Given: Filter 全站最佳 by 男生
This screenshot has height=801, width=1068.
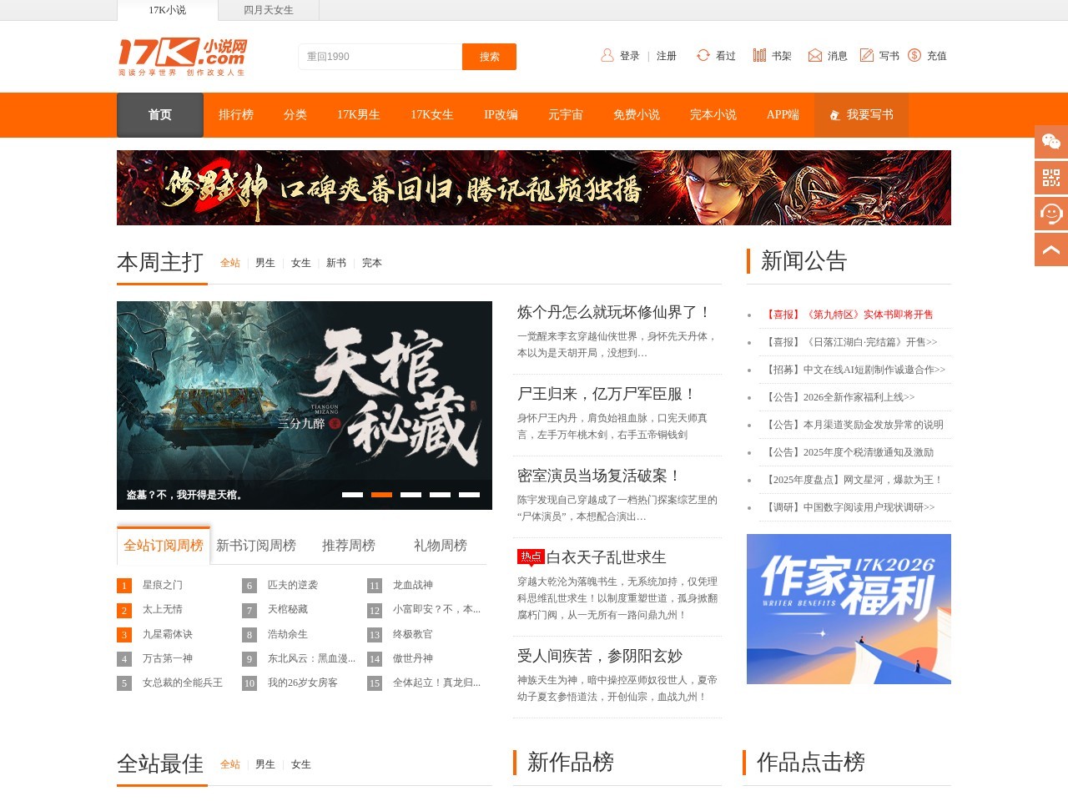Looking at the screenshot, I should click(x=265, y=764).
